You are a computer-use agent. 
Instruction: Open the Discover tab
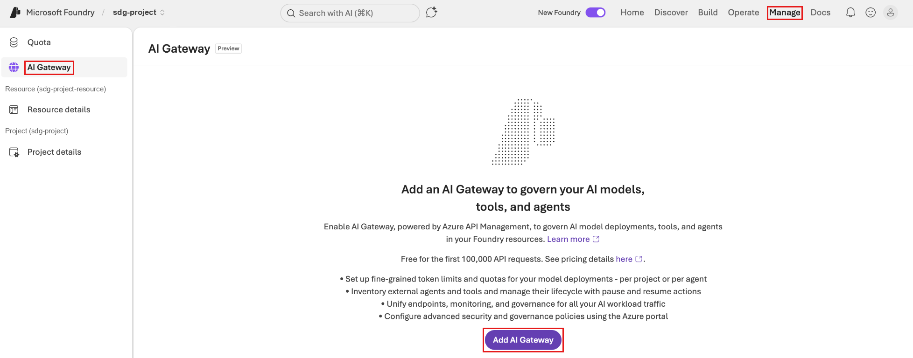[671, 13]
